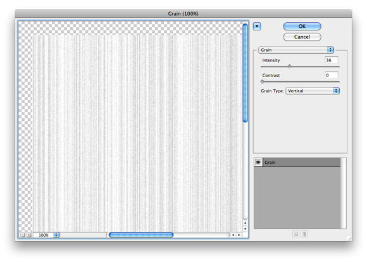Open the Grain Type Vertical dropdown
Image resolution: width=367 pixels, height=262 pixels.
[313, 91]
